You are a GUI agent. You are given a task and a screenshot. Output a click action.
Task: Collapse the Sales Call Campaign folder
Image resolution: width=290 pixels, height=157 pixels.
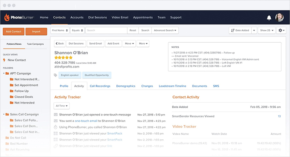(x=3, y=114)
